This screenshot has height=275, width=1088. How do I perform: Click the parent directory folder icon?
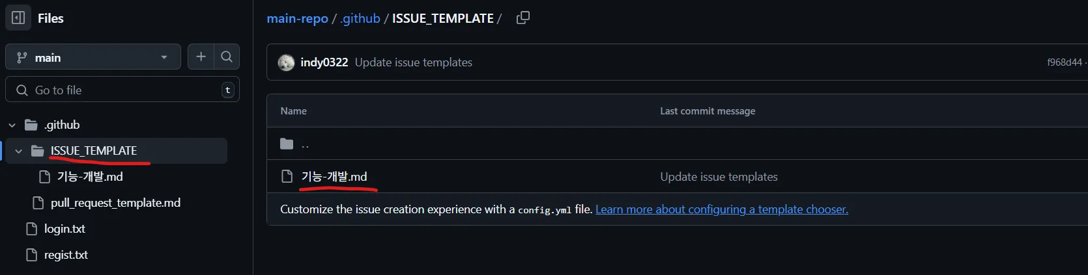coord(287,144)
